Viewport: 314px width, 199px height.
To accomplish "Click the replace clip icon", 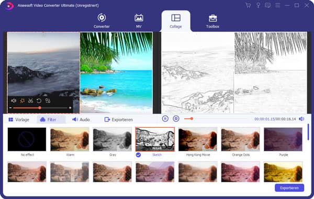I will 48,101.
